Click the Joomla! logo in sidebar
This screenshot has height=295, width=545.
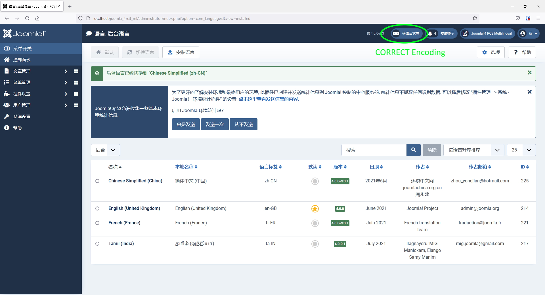(24, 33)
